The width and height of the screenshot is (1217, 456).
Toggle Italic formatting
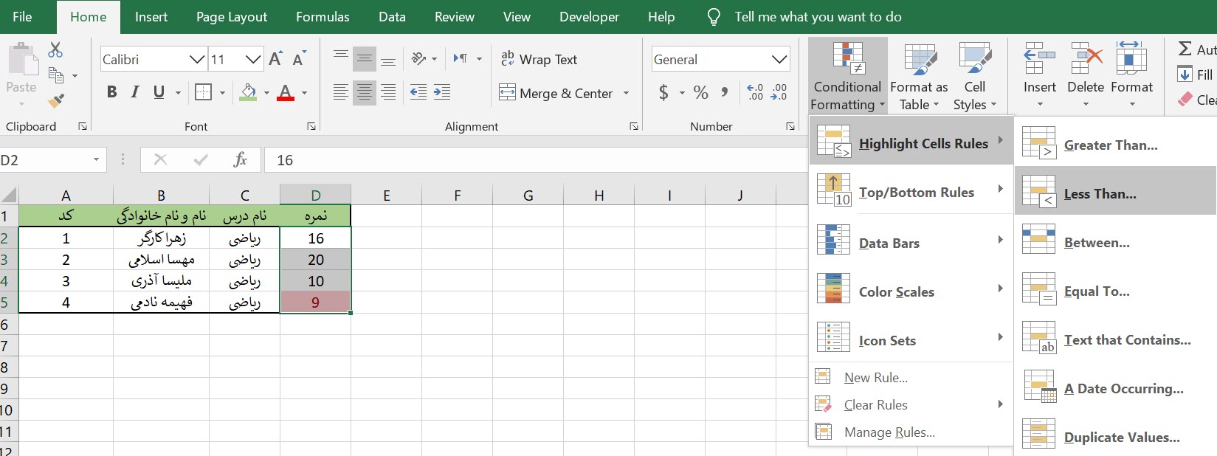coord(135,92)
